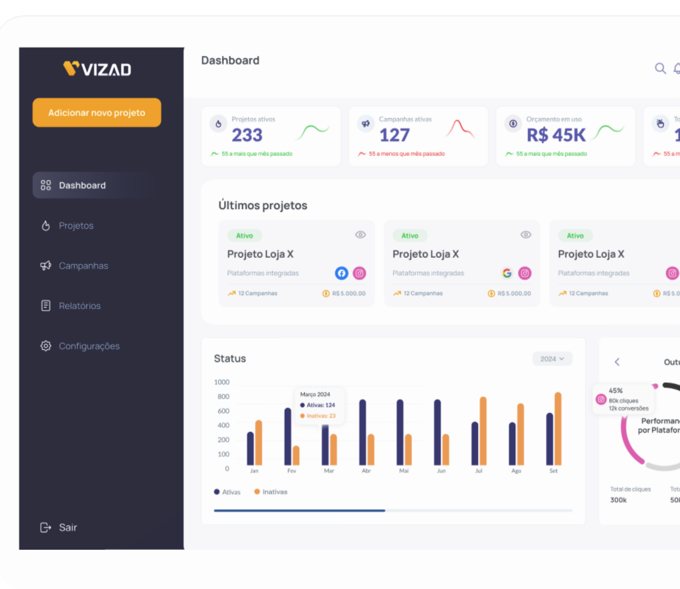Select the Projetos sidebar icon
Viewport: 680px width, 589px height.
click(x=46, y=226)
